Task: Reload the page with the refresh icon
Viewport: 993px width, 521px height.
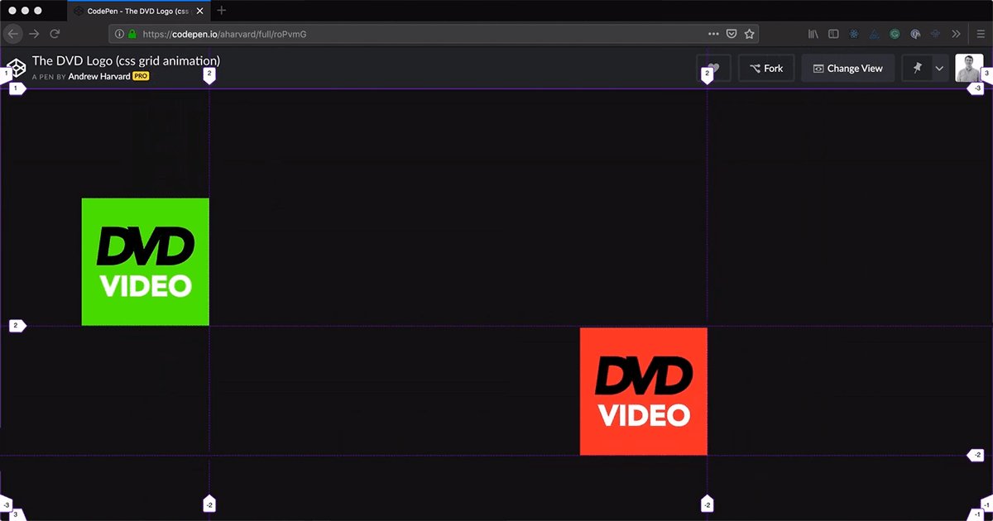Action: 55,34
